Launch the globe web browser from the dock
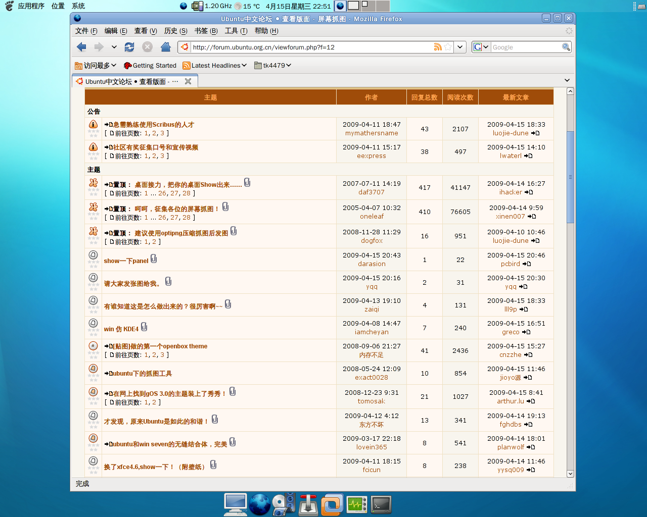This screenshot has width=647, height=517. click(x=260, y=504)
